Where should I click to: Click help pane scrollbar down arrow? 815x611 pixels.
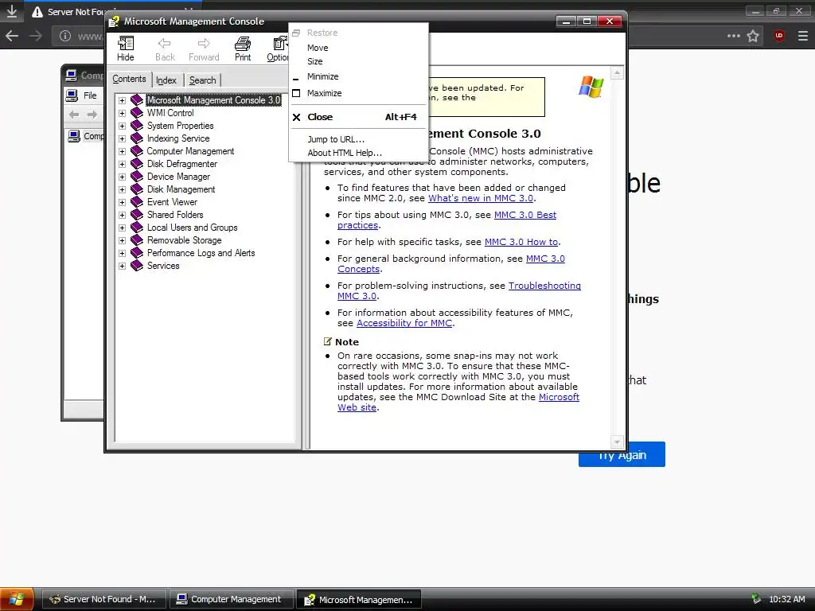point(617,442)
